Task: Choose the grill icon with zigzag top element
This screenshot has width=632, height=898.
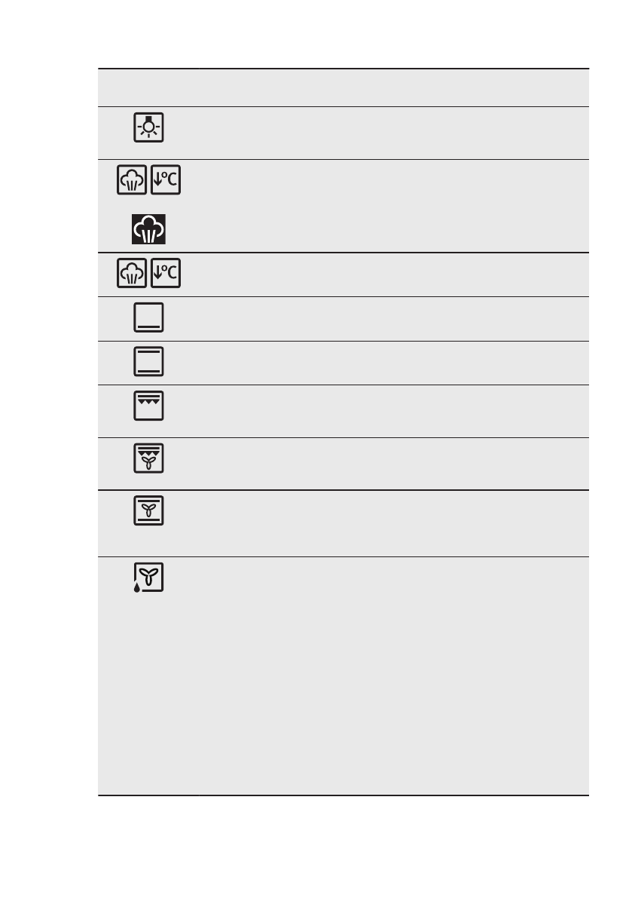Action: click(149, 406)
